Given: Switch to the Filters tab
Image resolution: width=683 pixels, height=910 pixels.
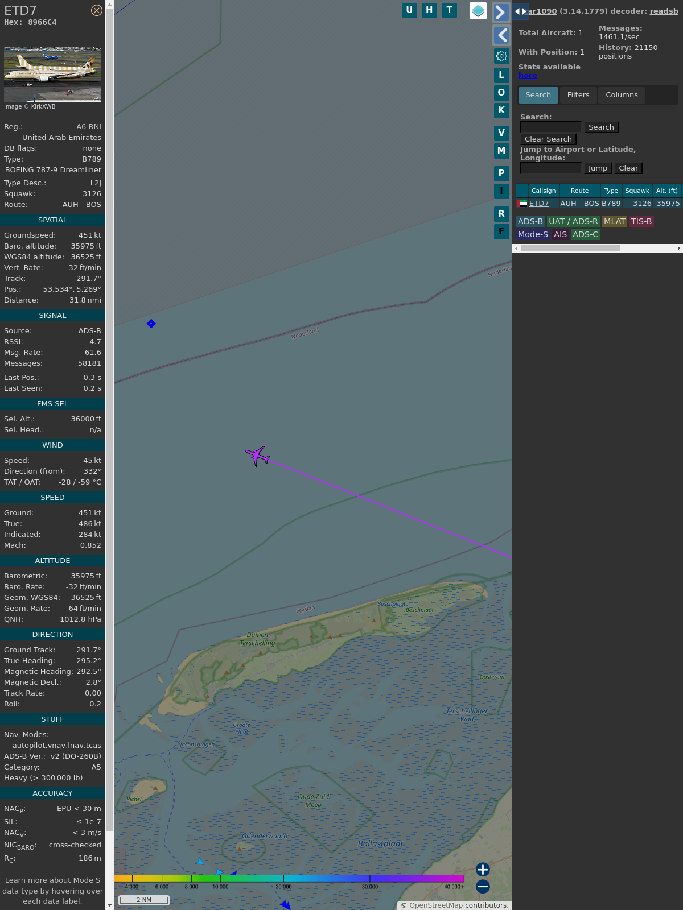Looking at the screenshot, I should 578,95.
